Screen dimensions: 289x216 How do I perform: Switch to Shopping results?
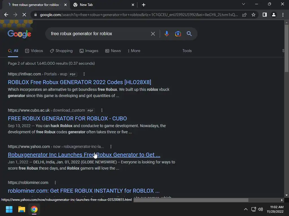(x=61, y=51)
